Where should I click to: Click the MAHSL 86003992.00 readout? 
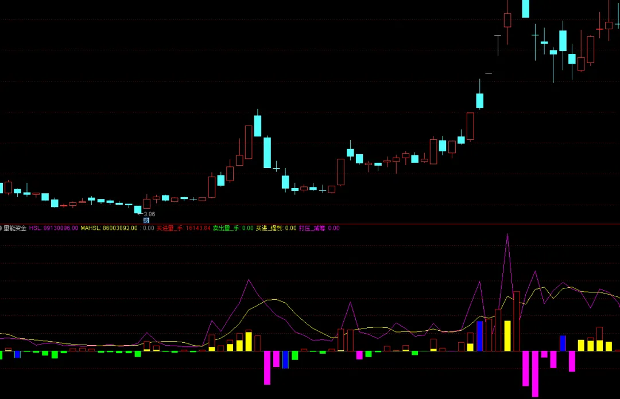109,228
